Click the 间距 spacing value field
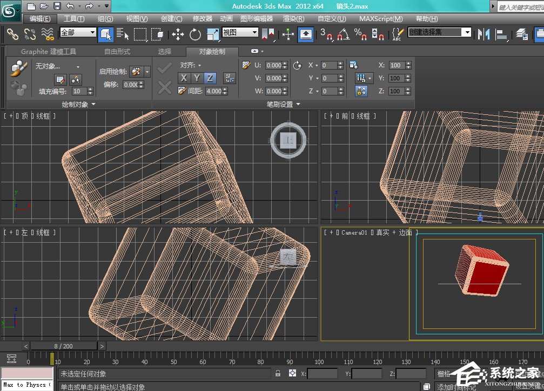The width and height of the screenshot is (544, 391). [214, 91]
